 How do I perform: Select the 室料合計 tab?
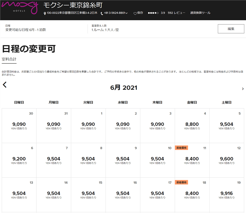coord(9,59)
